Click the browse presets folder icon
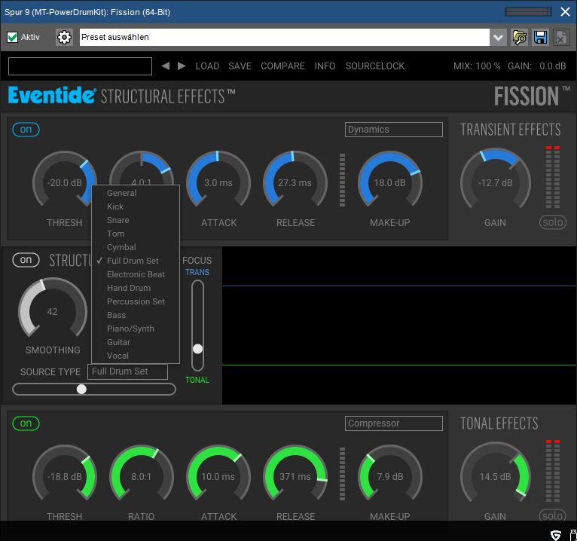Screen dimensions: 577x541 [519, 37]
